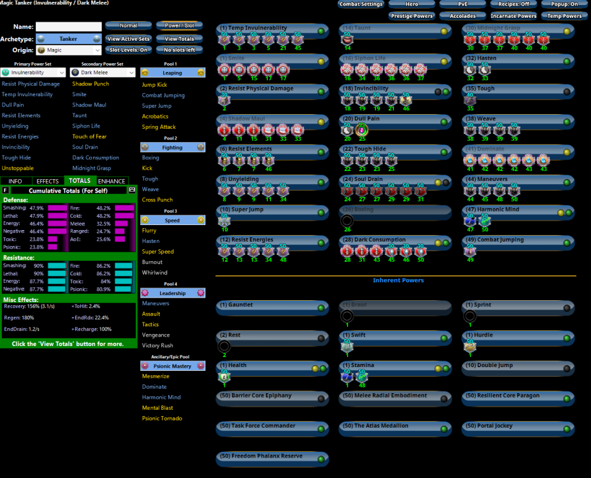Toggle Recipes: Off in the top bar
Image resolution: width=591 pixels, height=478 pixels.
coord(514,4)
